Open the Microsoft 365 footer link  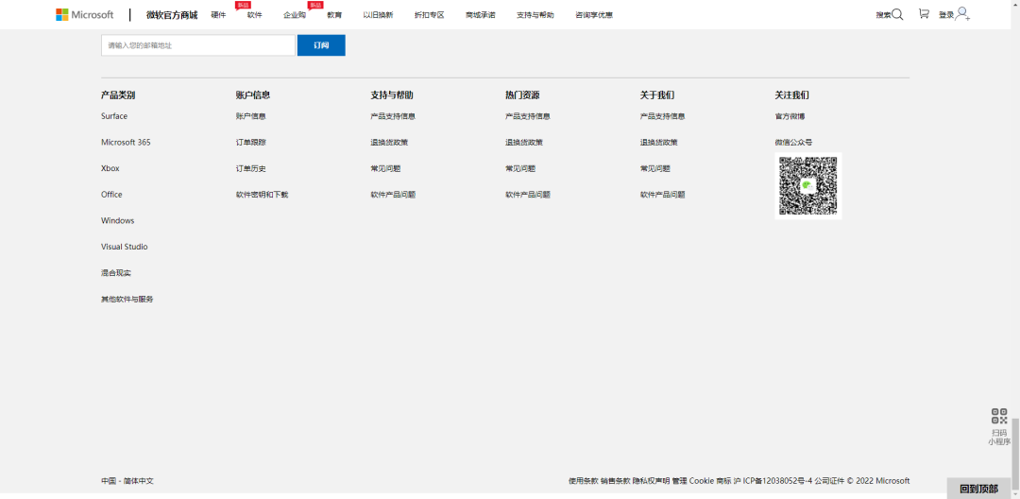point(126,143)
